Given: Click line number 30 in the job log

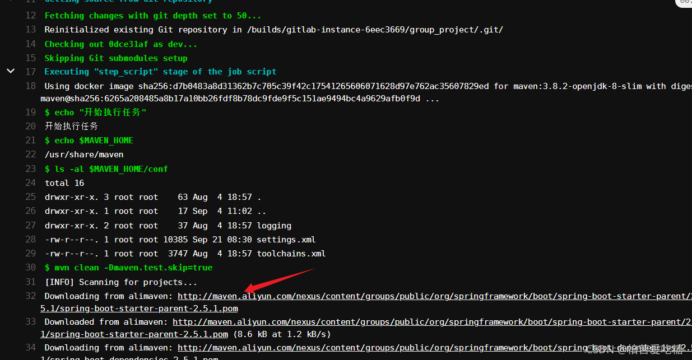Looking at the screenshot, I should coord(31,268).
